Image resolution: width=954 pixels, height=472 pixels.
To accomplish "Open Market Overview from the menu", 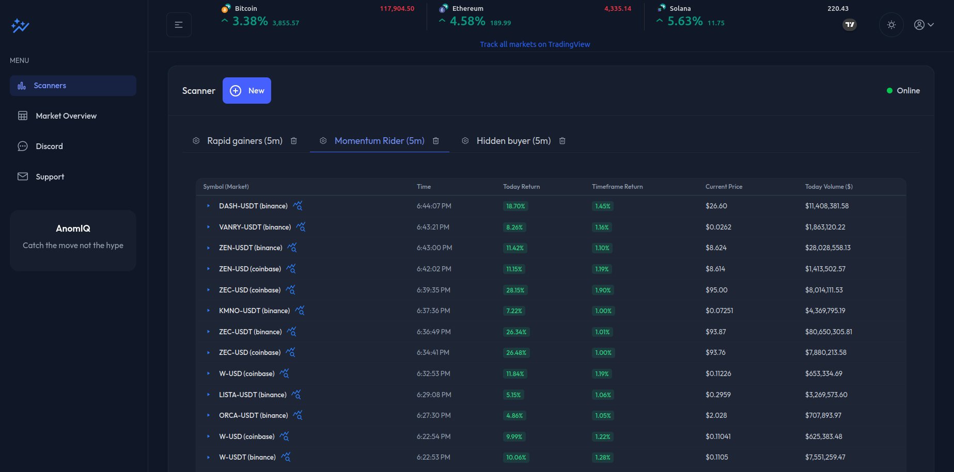I will pos(66,116).
